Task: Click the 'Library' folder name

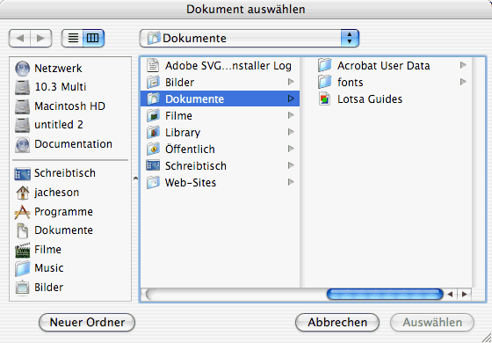Action: click(183, 133)
